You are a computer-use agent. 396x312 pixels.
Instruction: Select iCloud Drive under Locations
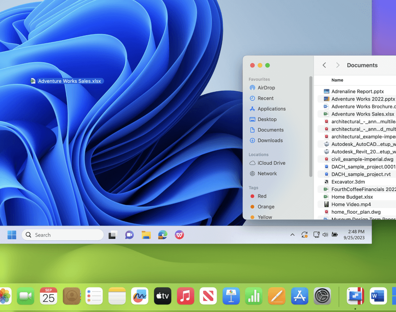pos(271,163)
